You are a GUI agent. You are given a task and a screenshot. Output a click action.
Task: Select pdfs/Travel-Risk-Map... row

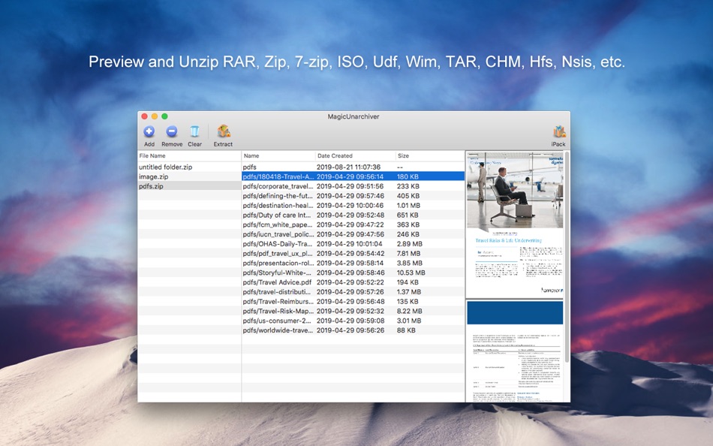[x=353, y=311]
